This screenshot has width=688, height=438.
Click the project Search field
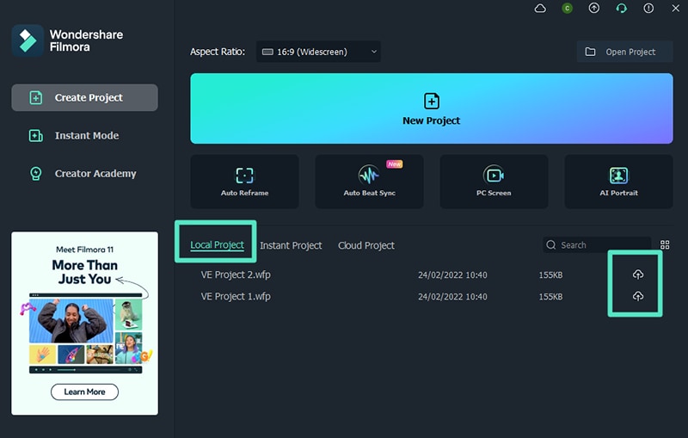pyautogui.click(x=597, y=245)
